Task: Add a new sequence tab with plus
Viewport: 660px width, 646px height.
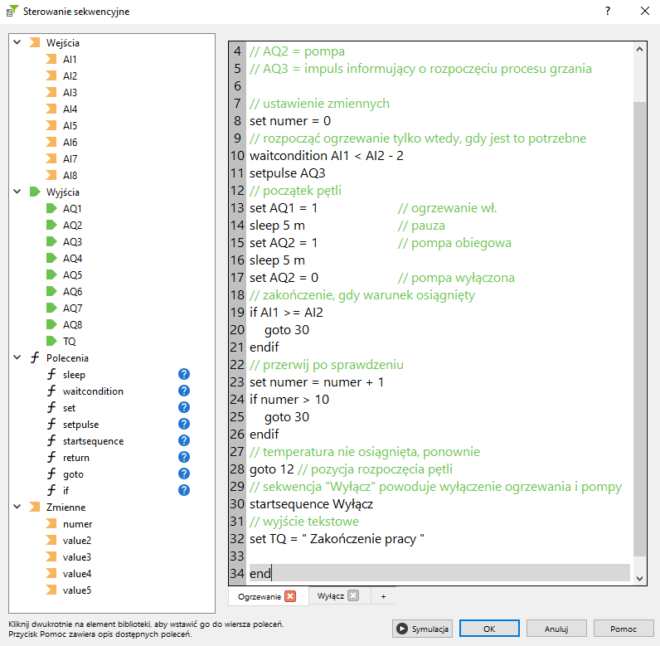Action: (x=383, y=596)
